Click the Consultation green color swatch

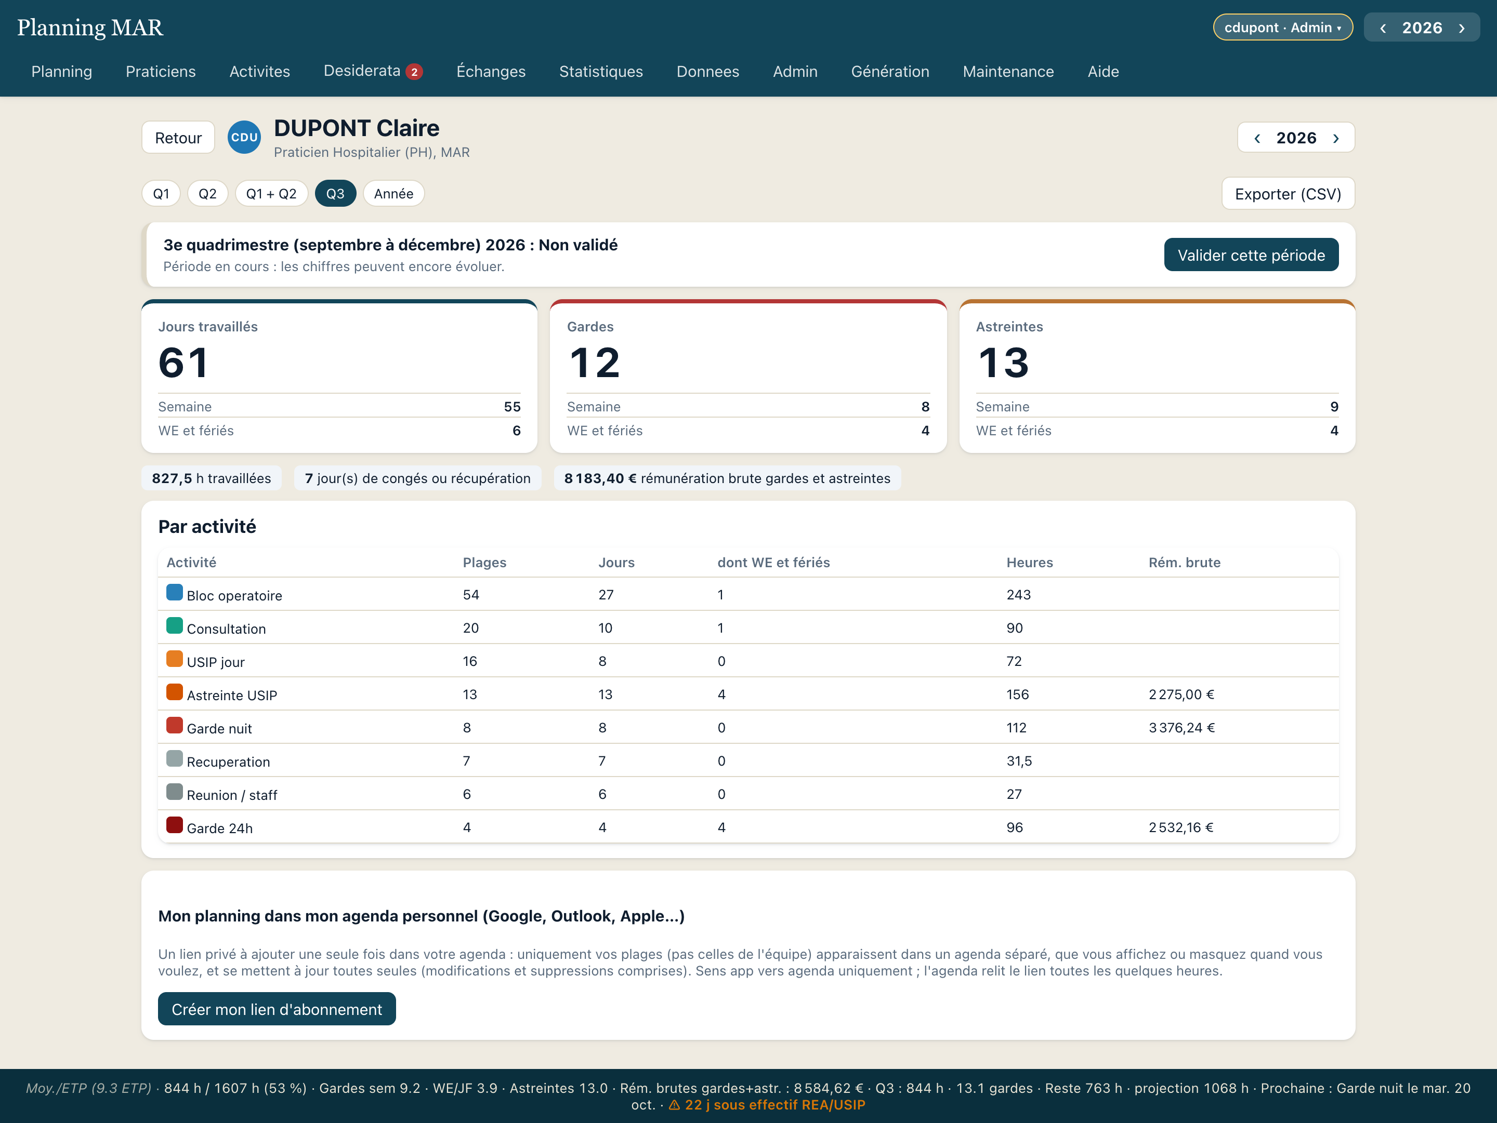point(175,626)
